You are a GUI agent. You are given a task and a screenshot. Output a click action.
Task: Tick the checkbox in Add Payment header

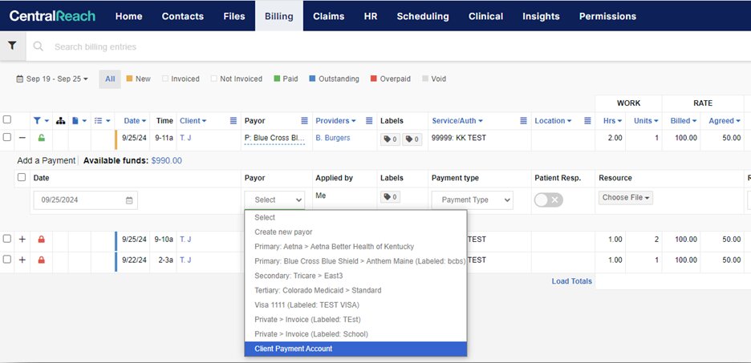(22, 178)
